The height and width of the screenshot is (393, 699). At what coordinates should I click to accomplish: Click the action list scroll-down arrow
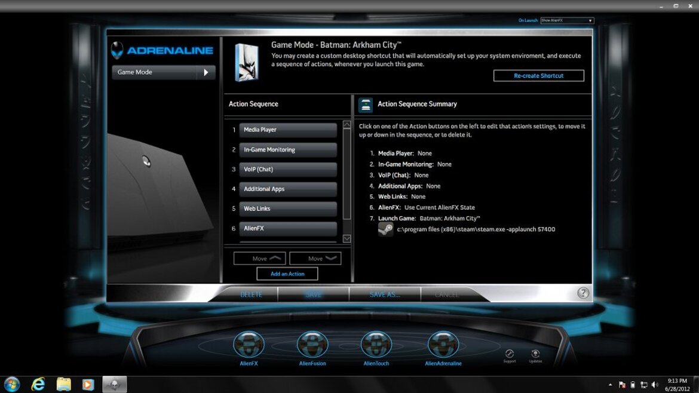(x=347, y=239)
